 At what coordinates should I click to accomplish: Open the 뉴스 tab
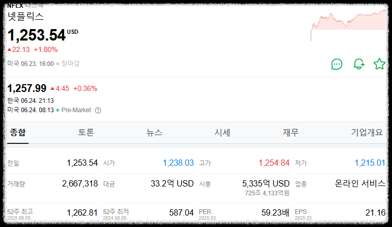pos(154,132)
